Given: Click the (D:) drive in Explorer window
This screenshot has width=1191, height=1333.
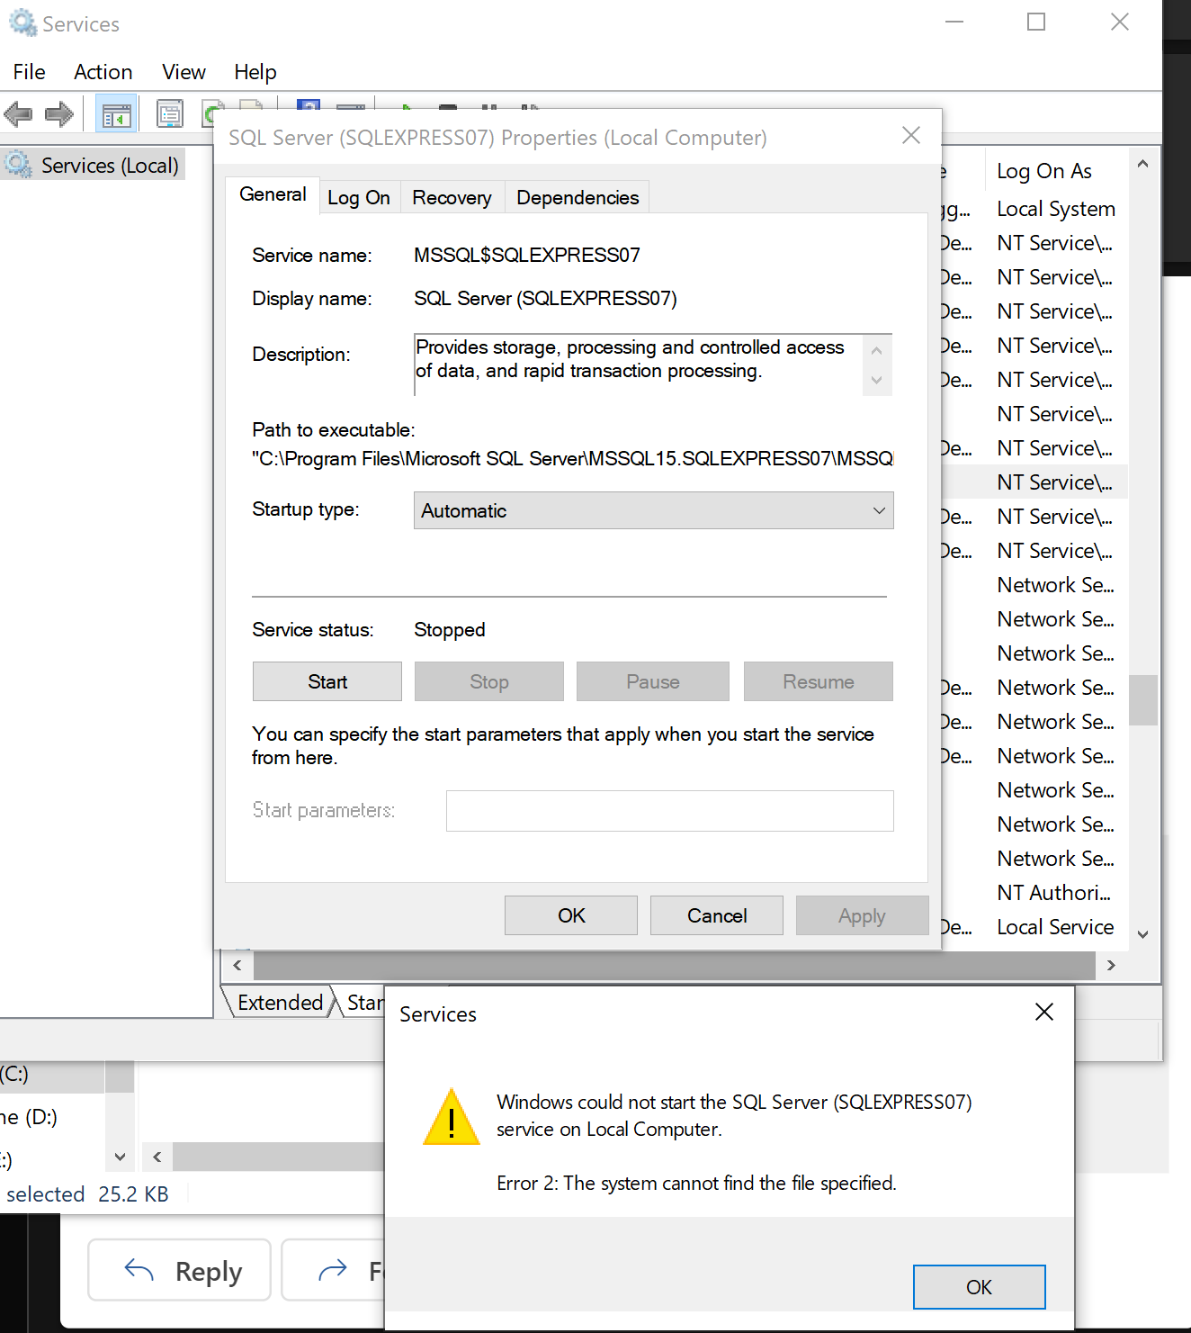Looking at the screenshot, I should click(30, 1117).
